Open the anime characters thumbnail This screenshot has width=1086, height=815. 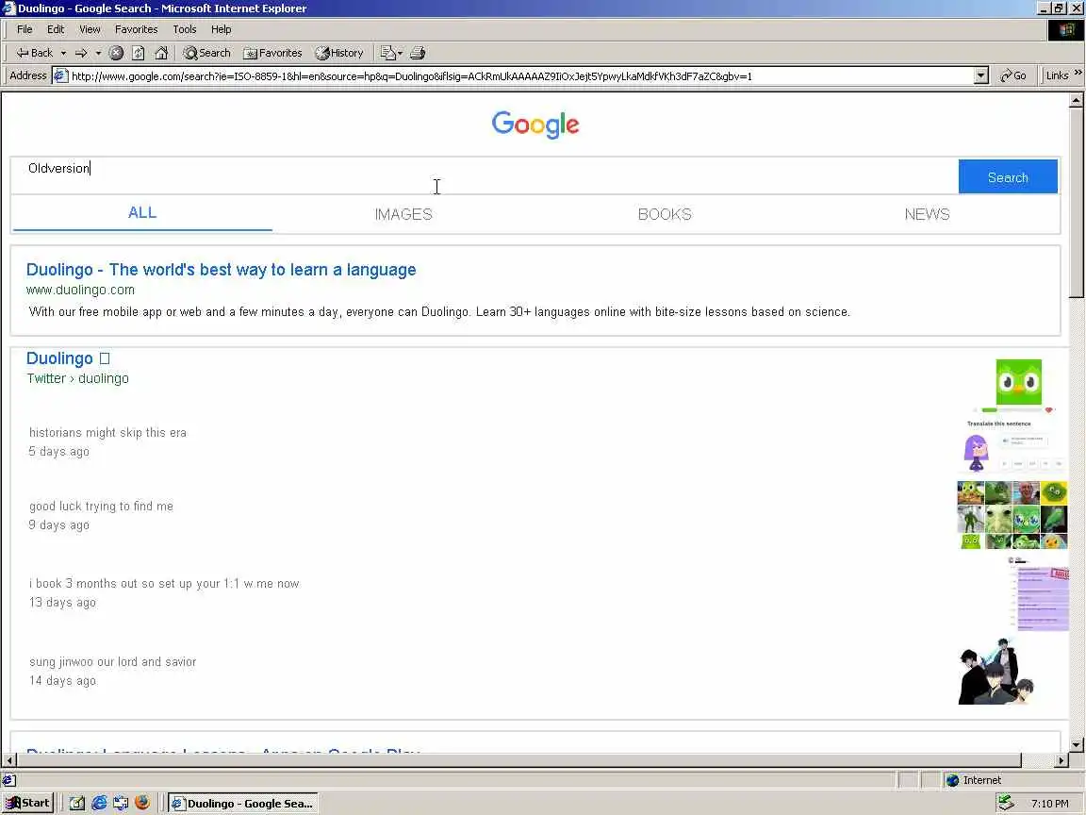pos(995,671)
